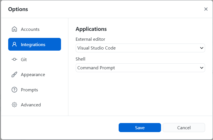Click the commit icon beside Git
The width and height of the screenshot is (213, 140).
14,59
